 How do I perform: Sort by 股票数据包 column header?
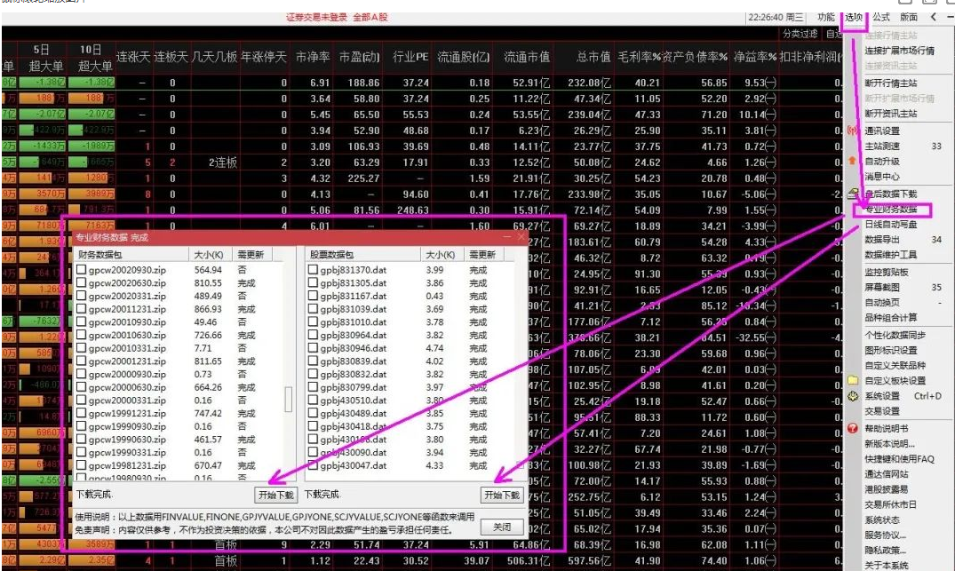363,255
